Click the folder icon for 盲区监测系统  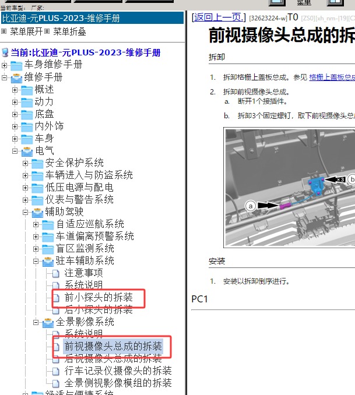point(48,249)
